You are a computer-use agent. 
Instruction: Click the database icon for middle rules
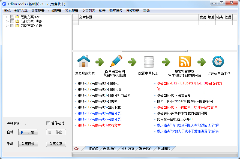coord(149,62)
